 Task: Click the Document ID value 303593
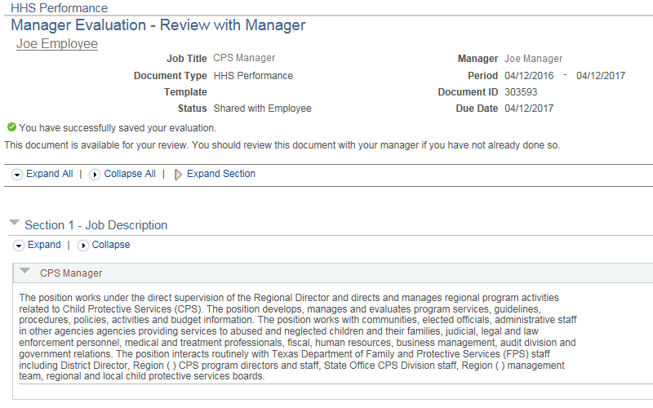tap(521, 92)
